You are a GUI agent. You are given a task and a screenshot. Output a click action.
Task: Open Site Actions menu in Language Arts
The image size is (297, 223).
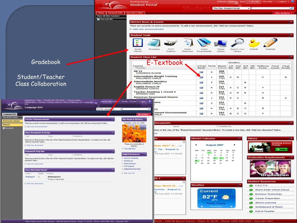144,114
